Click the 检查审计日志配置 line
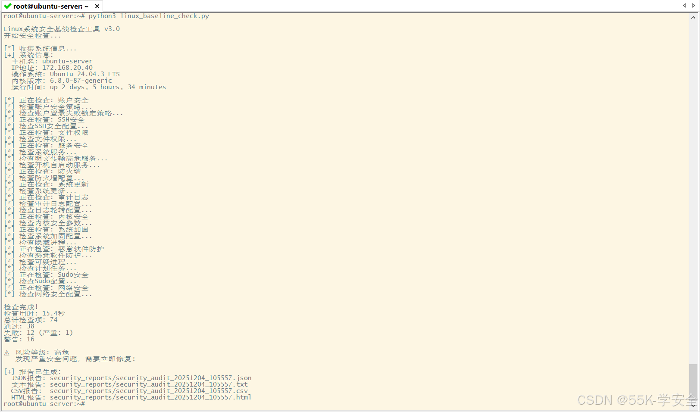Screen dimensions: 700x412 click(x=48, y=203)
